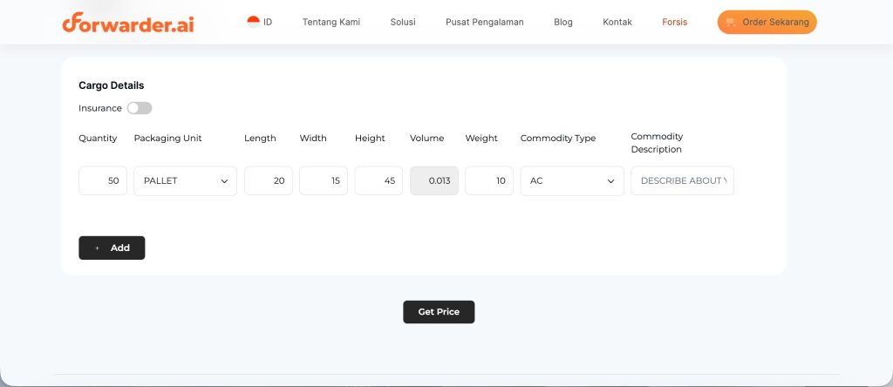This screenshot has width=893, height=387.
Task: Click the Packaging Unit column label
Action: point(168,139)
